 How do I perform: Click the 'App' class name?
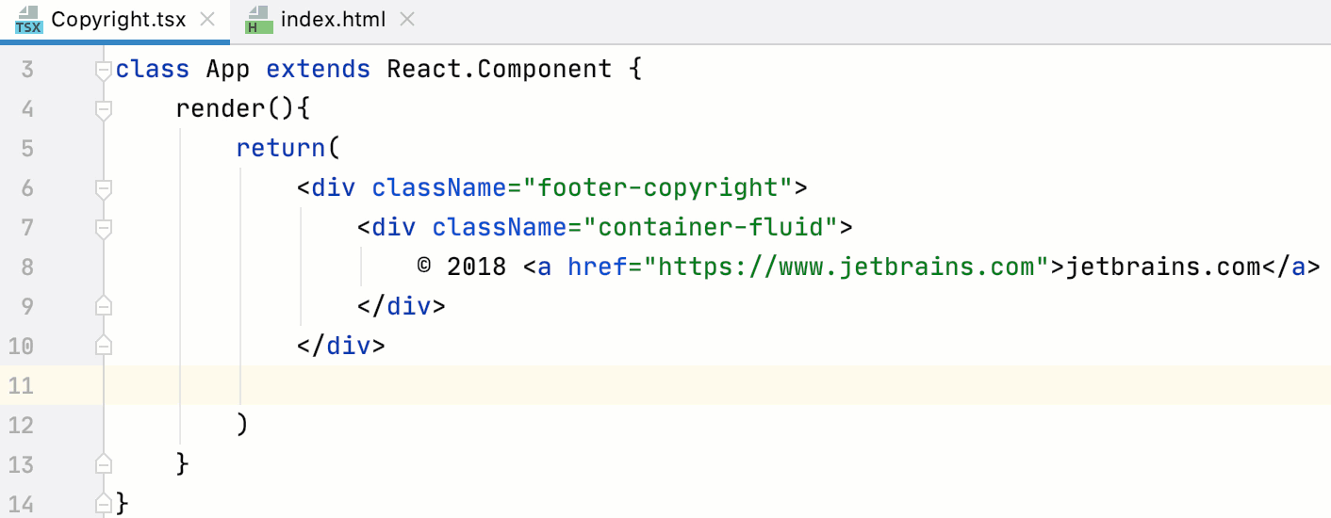(x=228, y=70)
